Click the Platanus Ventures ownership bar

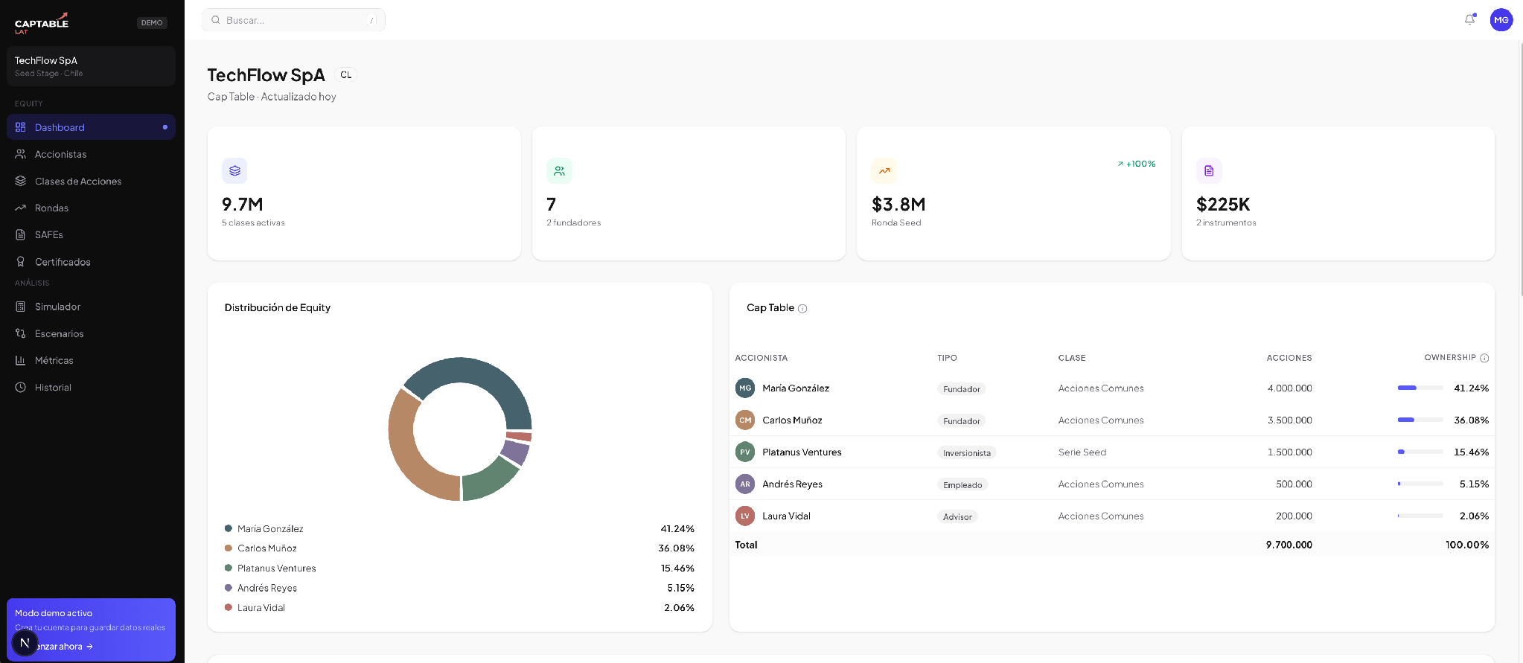1420,452
